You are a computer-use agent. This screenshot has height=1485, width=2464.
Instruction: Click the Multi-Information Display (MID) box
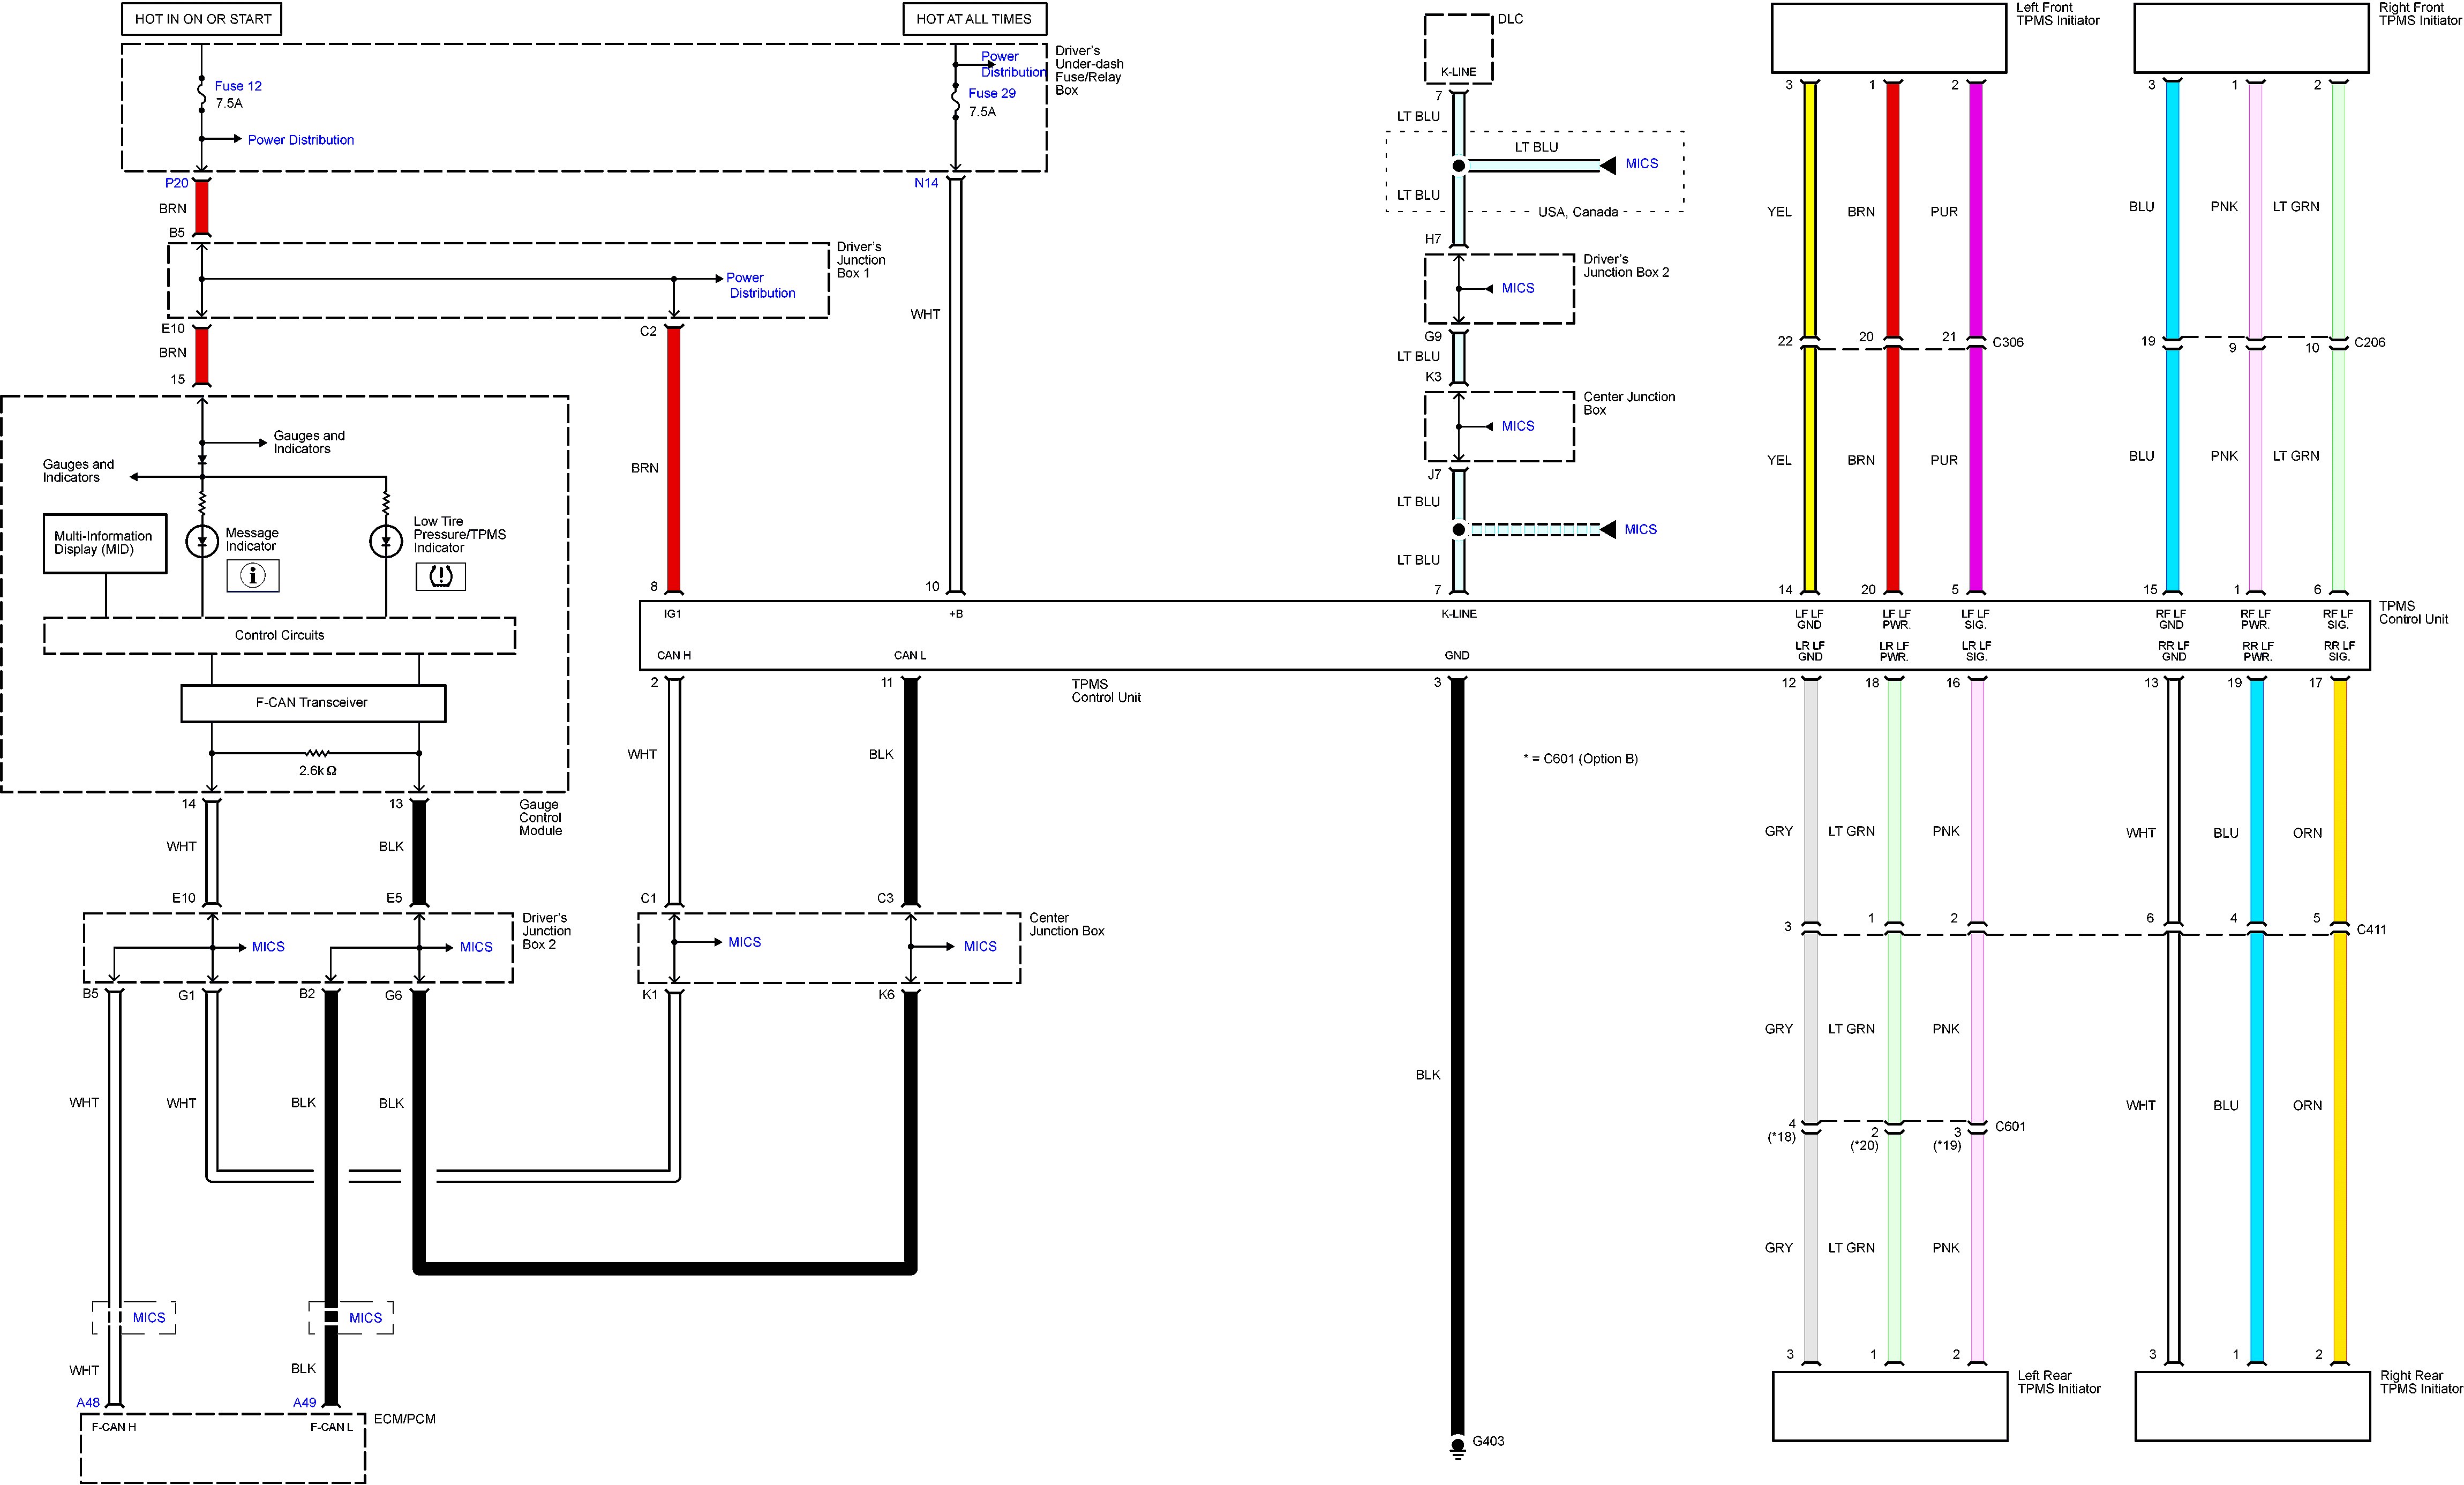[x=104, y=543]
